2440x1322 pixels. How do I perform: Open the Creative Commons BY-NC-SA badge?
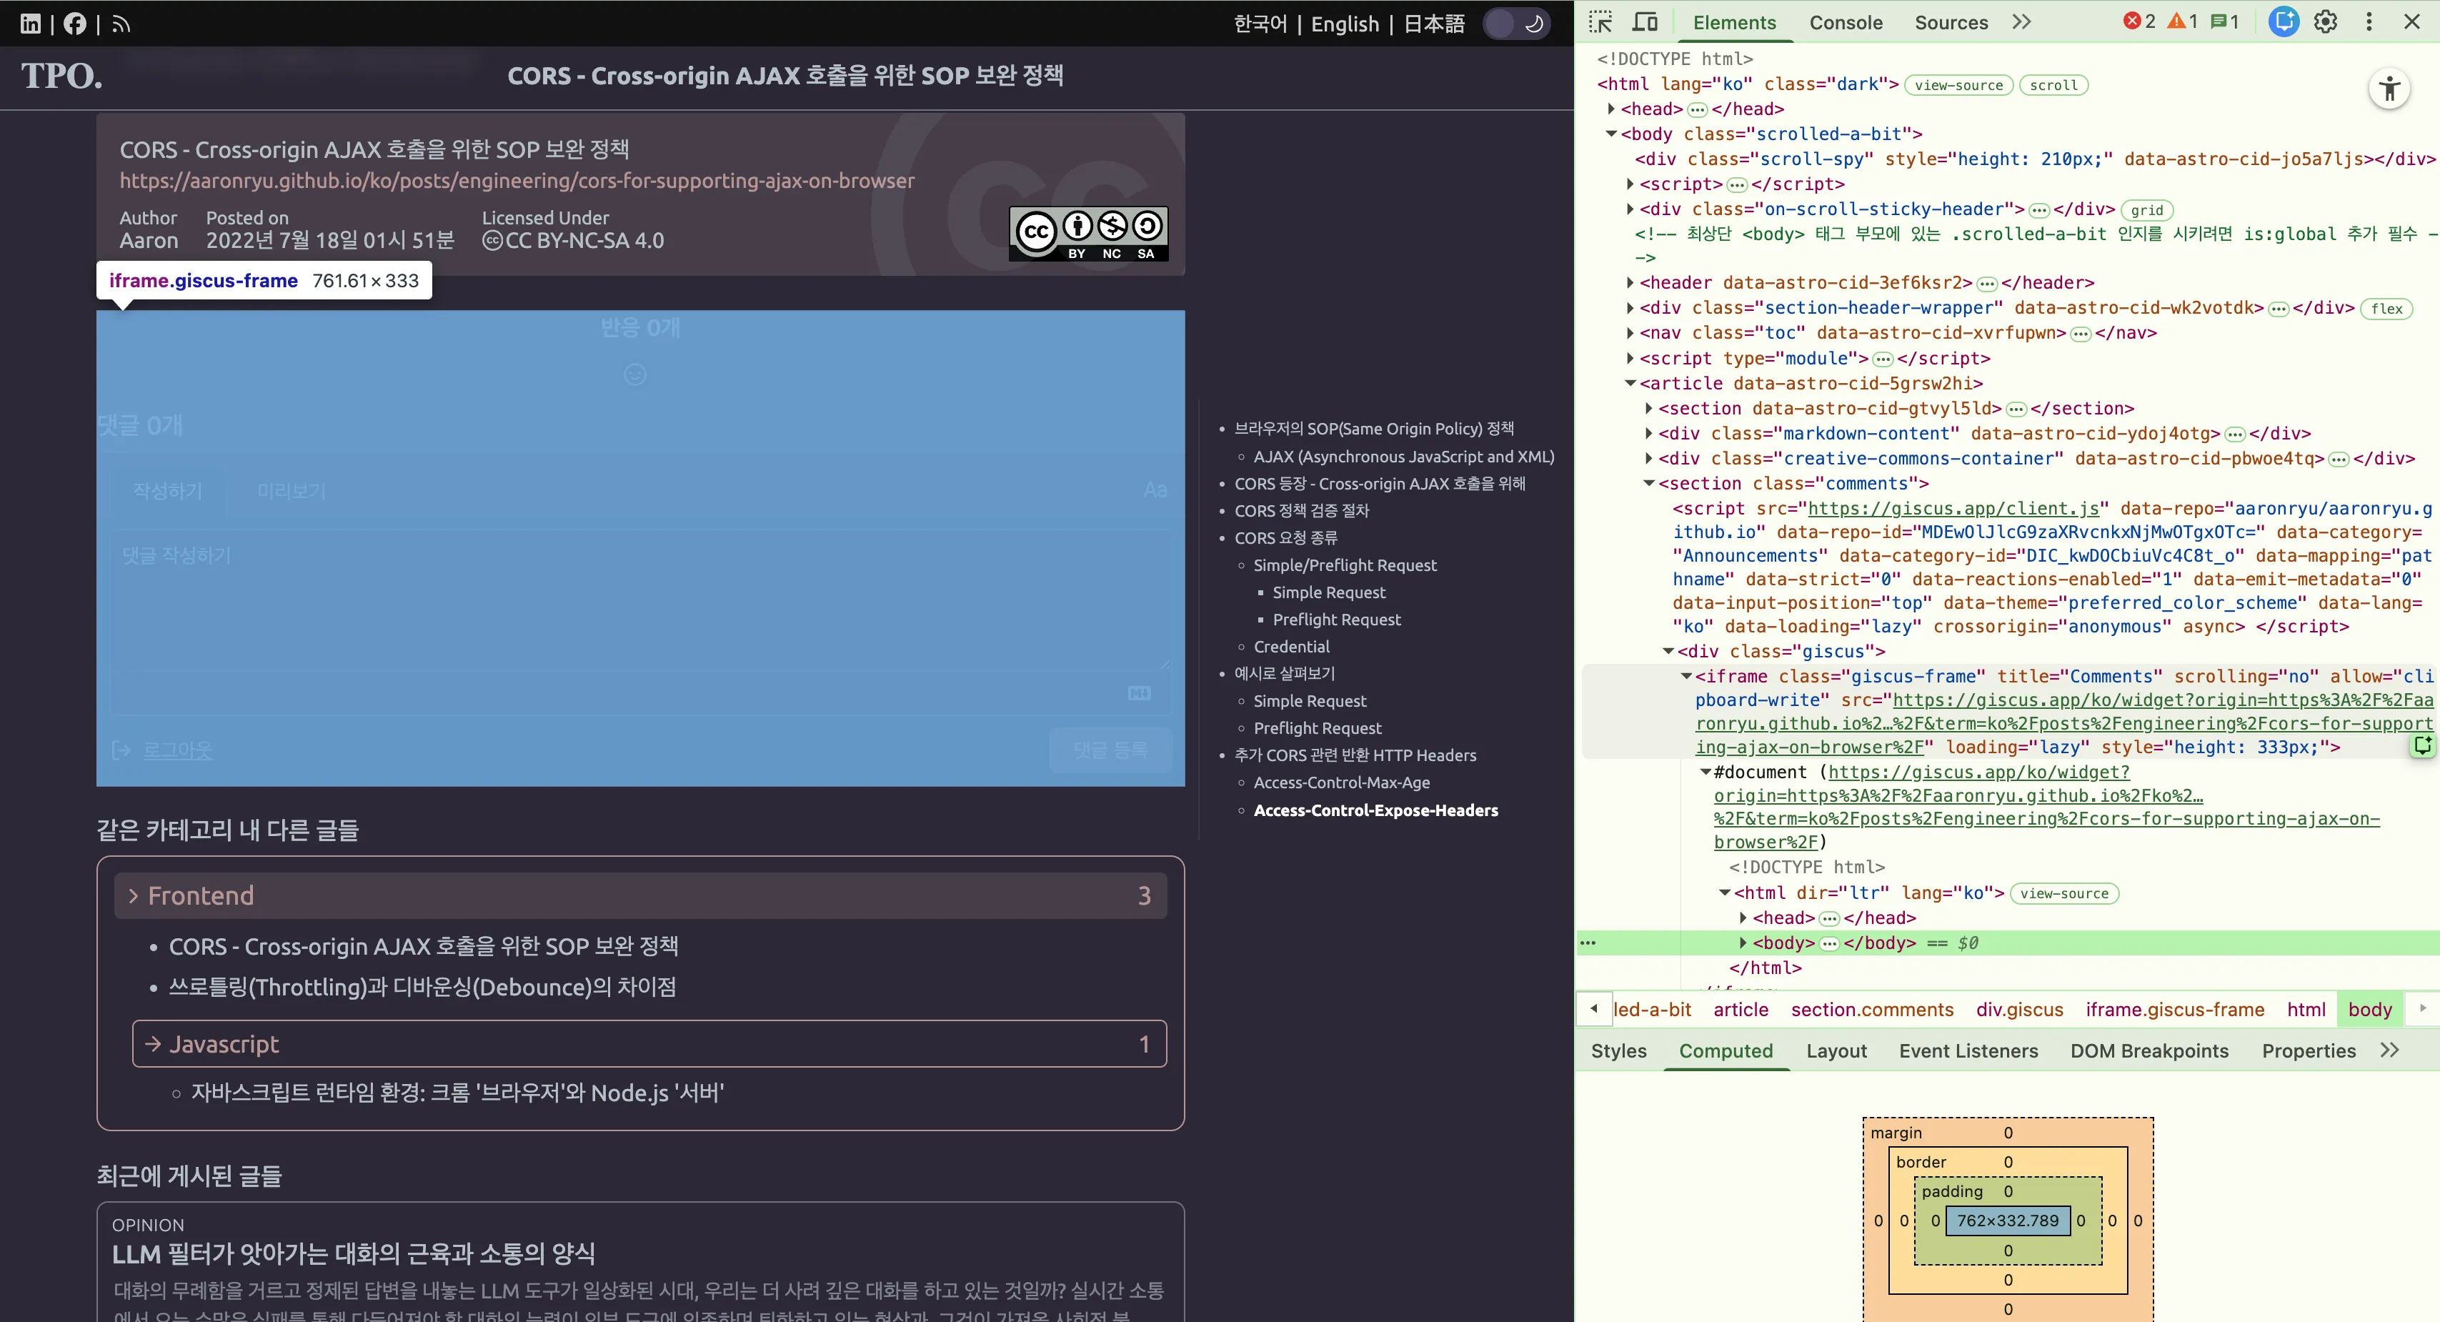click(x=1088, y=233)
